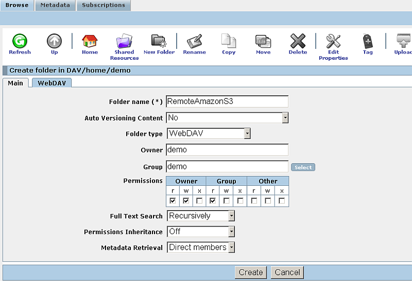This screenshot has height=281, width=412.
Task: Open the Metadata top tab
Action: click(x=56, y=5)
